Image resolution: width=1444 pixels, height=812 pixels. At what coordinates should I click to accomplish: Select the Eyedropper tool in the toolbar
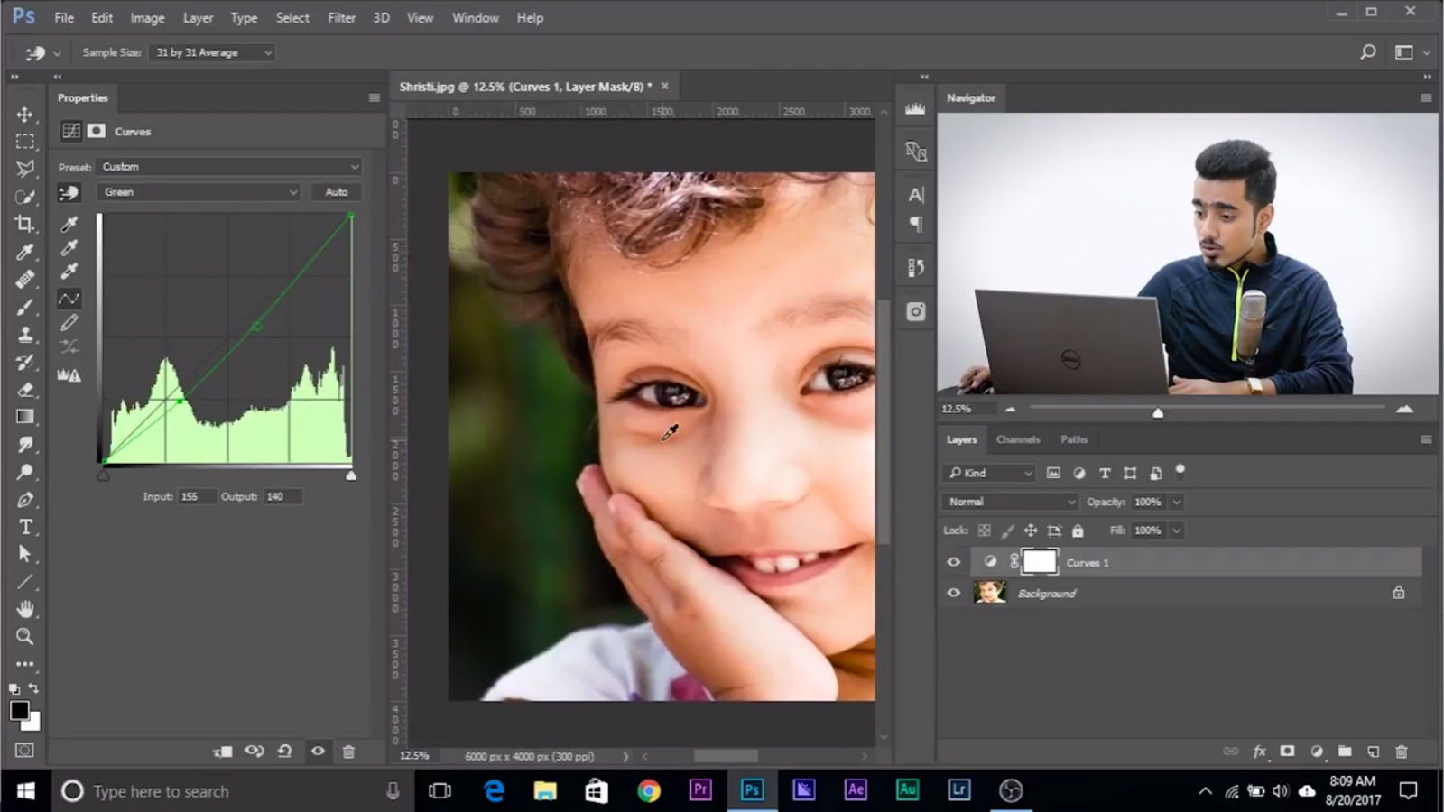point(25,250)
